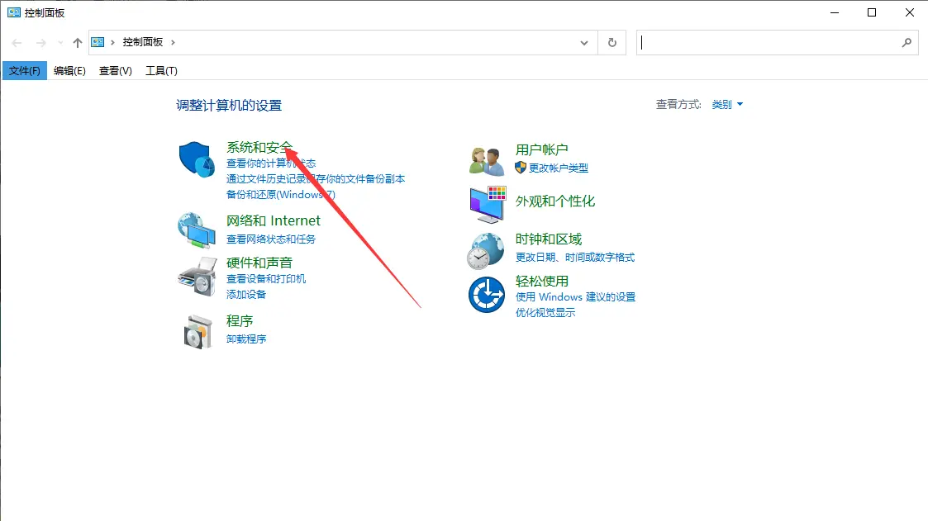928x521 pixels.
Task: Open 硬件和声音 category link
Action: click(x=259, y=263)
